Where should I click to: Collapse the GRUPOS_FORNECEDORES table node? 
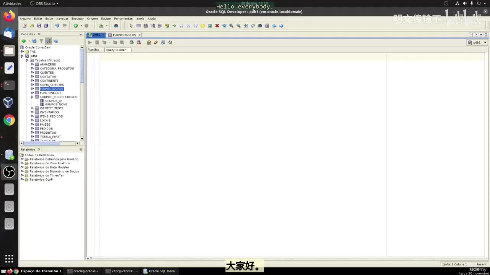pyautogui.click(x=32, y=97)
